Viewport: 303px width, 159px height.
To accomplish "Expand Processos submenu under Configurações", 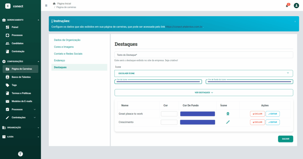I will click(x=35, y=109).
